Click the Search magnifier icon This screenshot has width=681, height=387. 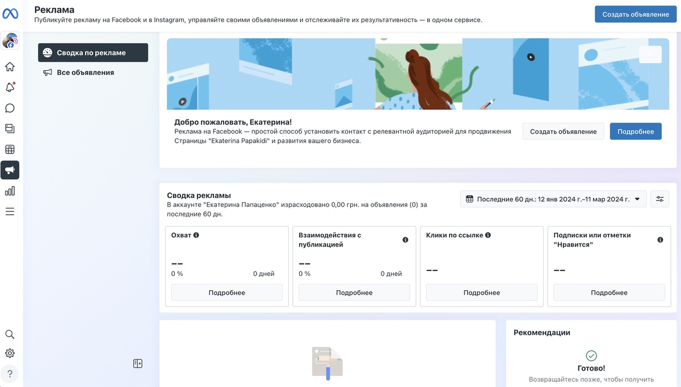(x=10, y=334)
